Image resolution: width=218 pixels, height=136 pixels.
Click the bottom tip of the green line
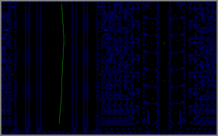pyautogui.click(x=59, y=123)
